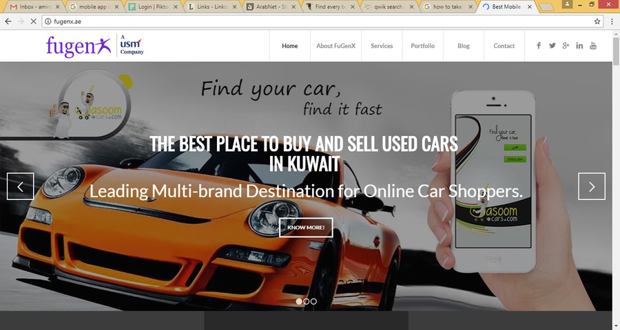
Task: Open the FuGenX Twitter icon
Action: [552, 46]
